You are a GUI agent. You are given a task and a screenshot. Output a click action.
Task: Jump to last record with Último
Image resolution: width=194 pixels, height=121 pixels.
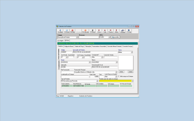point(116,31)
